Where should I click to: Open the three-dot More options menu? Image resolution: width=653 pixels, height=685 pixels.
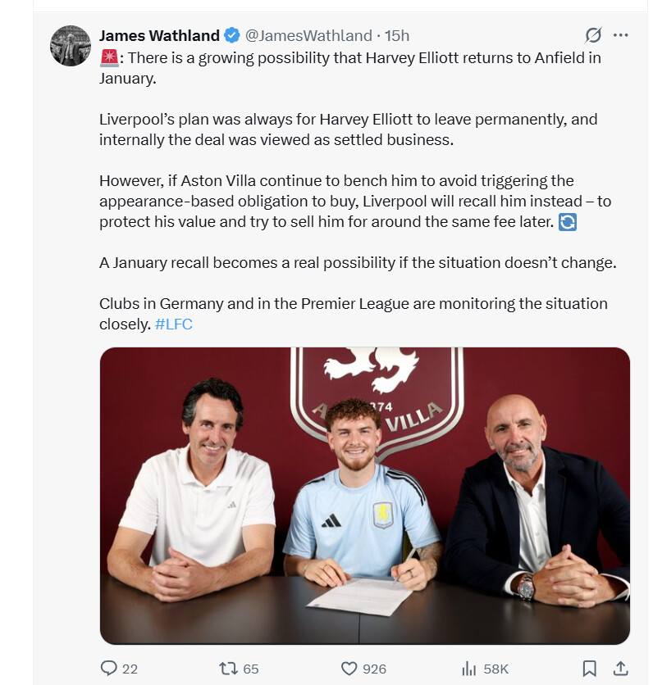point(621,35)
